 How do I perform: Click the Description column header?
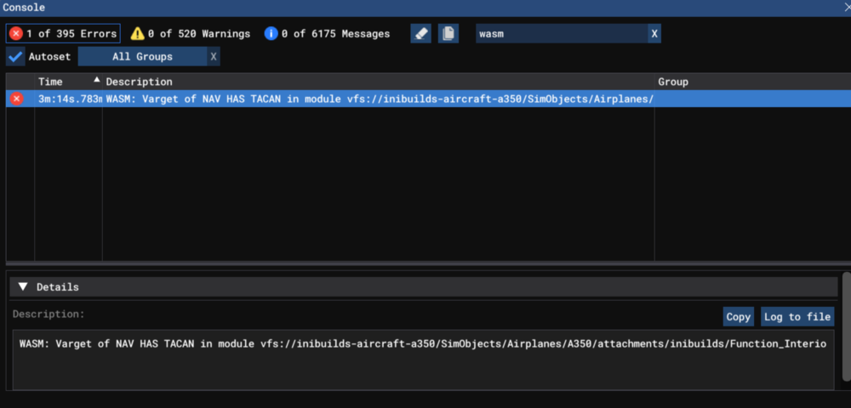(140, 82)
